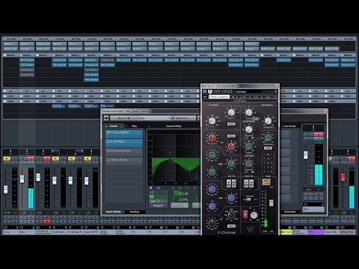
Task: Expand the STRIP rack header of the first channel
Action: tap(10, 96)
